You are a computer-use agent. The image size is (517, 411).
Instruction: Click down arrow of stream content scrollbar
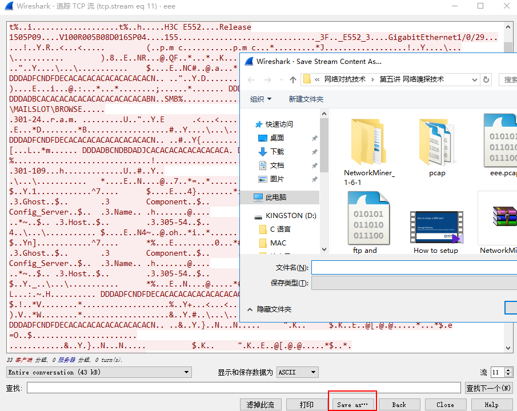click(x=508, y=348)
